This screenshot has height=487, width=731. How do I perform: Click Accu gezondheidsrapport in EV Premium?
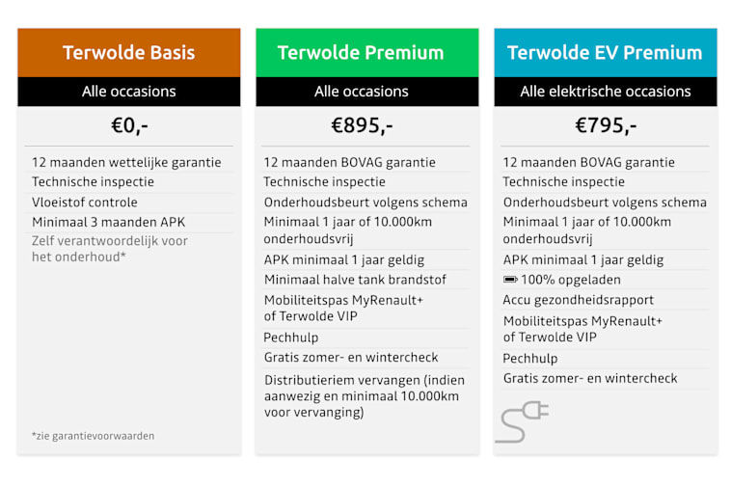(578, 300)
